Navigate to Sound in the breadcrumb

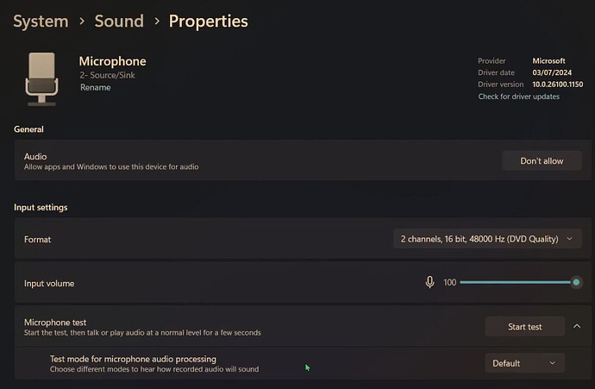tap(119, 21)
